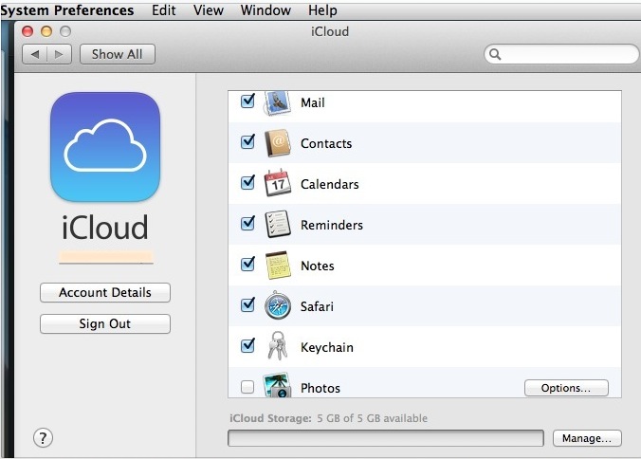Viewport: 641px width, 459px height.
Task: Go forward with right arrow button
Action: (60, 54)
